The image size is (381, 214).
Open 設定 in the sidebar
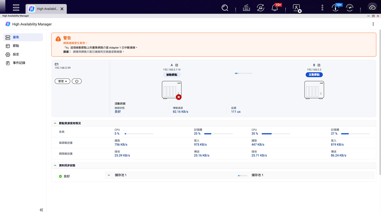[x=23, y=54]
